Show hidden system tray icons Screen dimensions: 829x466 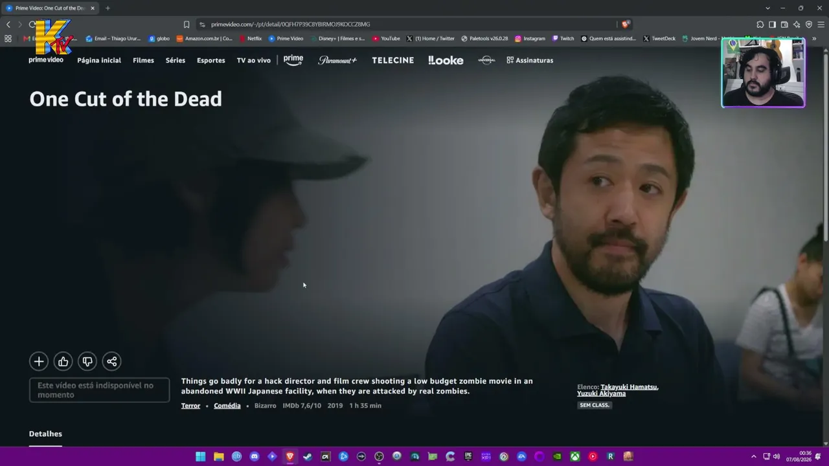pyautogui.click(x=753, y=456)
